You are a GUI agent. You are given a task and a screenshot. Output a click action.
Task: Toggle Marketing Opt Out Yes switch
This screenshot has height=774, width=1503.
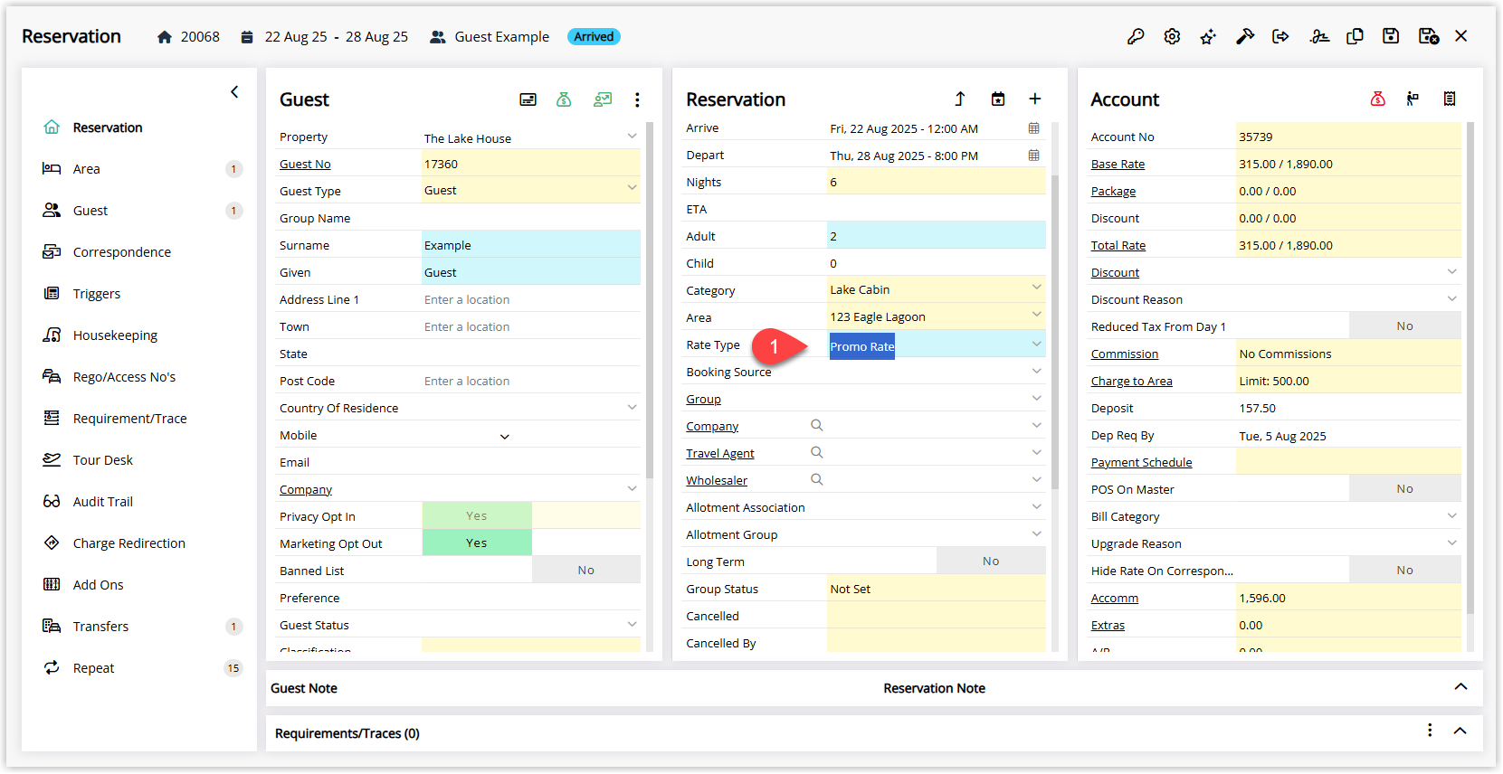point(477,543)
